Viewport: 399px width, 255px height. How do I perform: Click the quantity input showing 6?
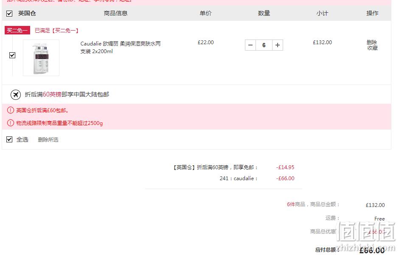pyautogui.click(x=264, y=45)
